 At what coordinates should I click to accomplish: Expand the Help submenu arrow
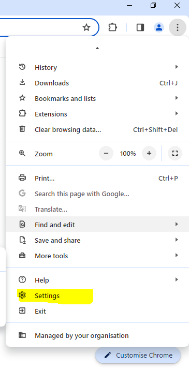click(177, 279)
